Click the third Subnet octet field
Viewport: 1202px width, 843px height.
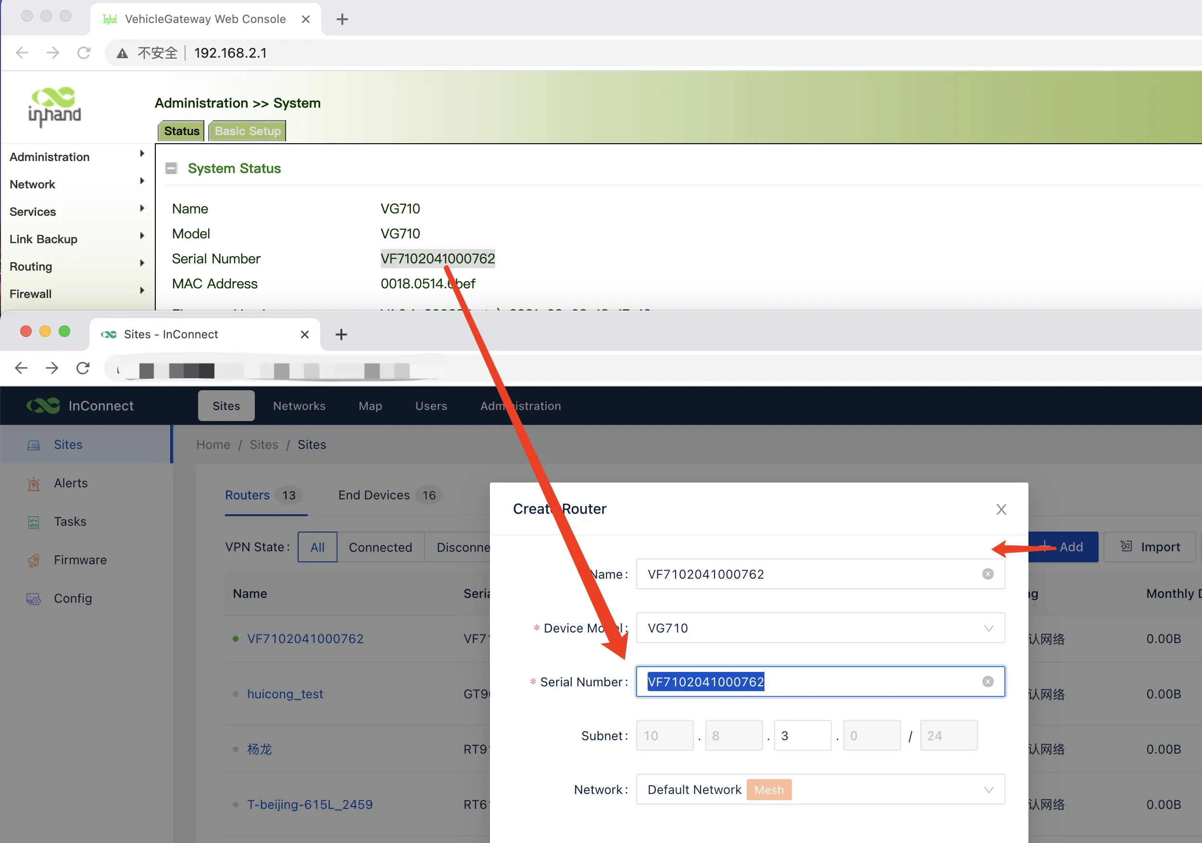(802, 735)
